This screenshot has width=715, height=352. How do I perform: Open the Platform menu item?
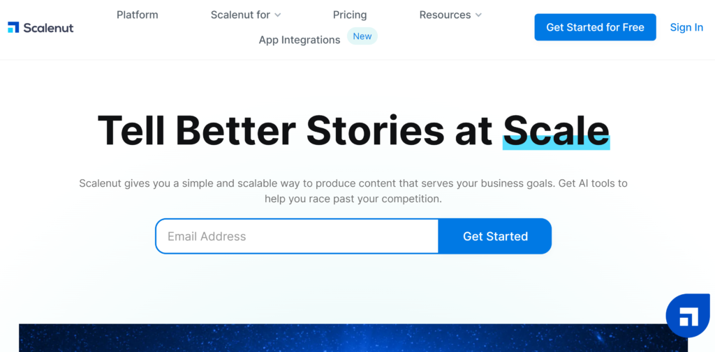(138, 15)
